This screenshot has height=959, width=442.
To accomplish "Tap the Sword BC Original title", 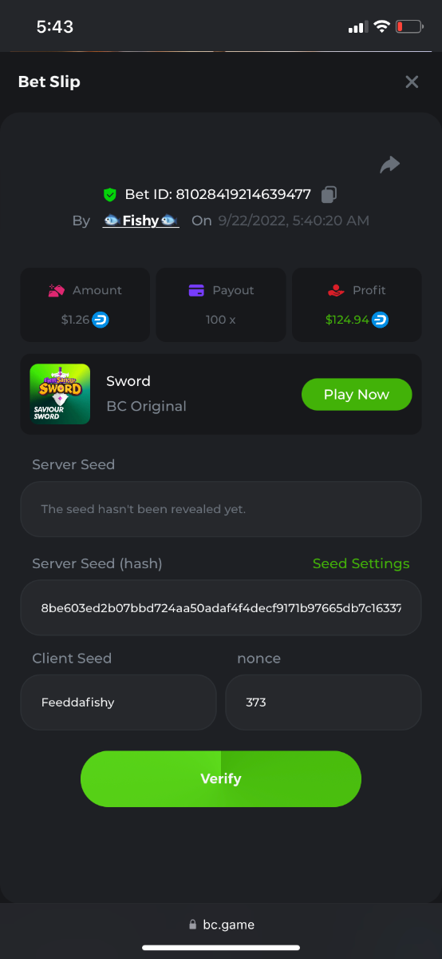I will click(x=146, y=393).
